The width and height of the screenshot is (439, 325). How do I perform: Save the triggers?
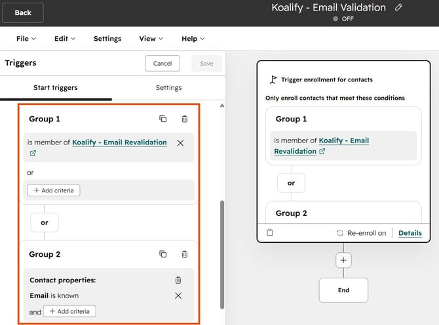[x=206, y=64]
